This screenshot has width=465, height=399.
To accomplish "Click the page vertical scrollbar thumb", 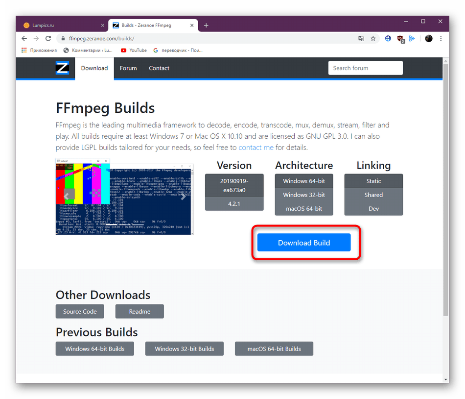I will (446, 190).
